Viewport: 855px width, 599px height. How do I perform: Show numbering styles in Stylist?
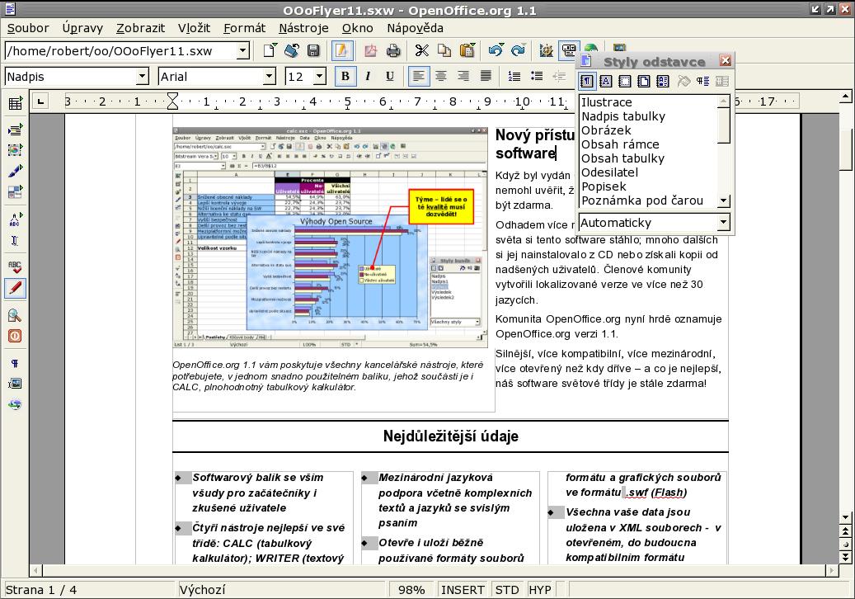click(x=663, y=82)
